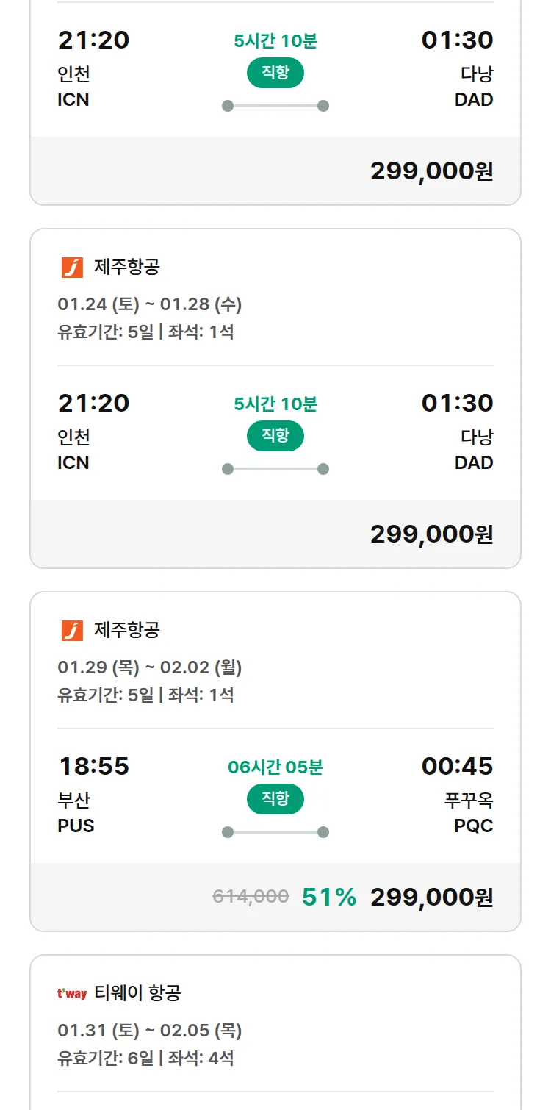
Task: Click the 제주항공 name in the 01.29 card
Action: coord(126,631)
